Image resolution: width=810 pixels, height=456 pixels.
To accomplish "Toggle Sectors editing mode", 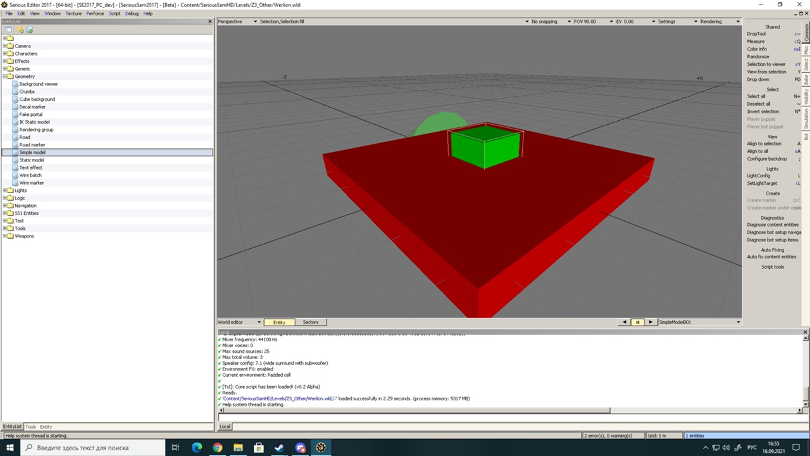I will pyautogui.click(x=310, y=322).
